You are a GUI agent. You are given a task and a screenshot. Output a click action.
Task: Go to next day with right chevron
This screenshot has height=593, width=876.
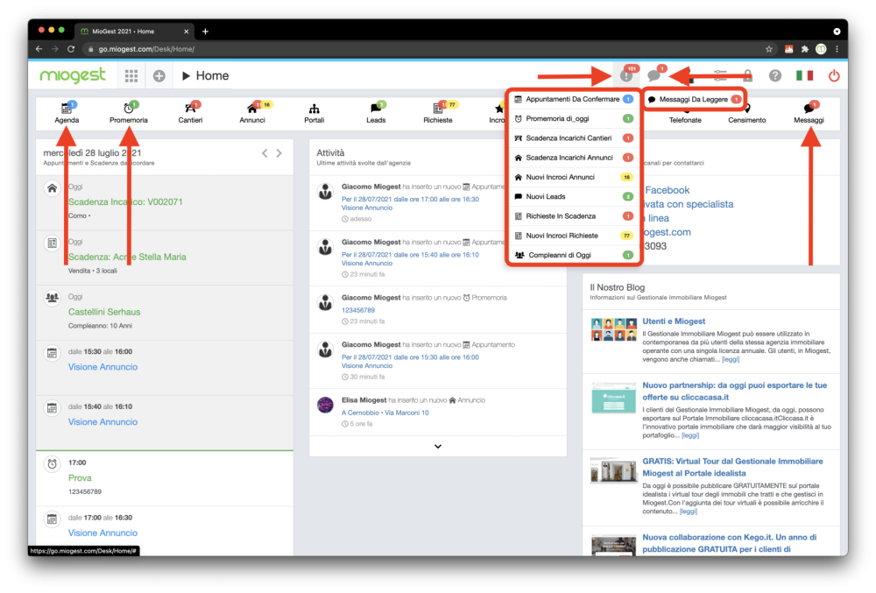(x=279, y=153)
